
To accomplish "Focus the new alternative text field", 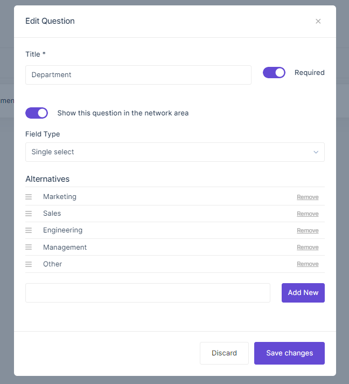I will pos(148,293).
